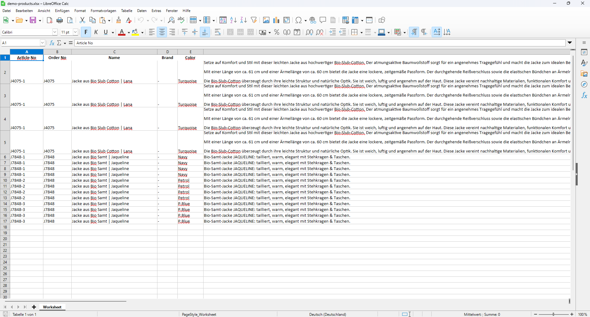Cut selection with scissors icon

[x=82, y=20]
